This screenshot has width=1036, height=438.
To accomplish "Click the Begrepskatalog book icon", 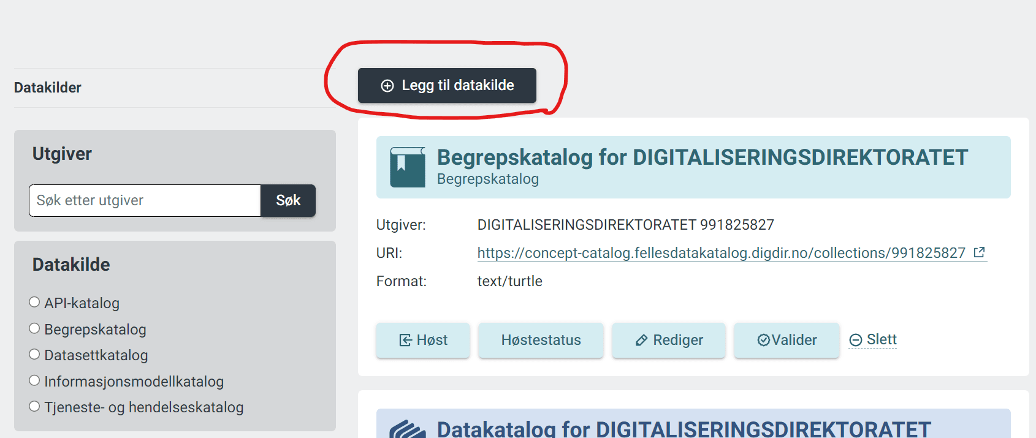I will 408,167.
